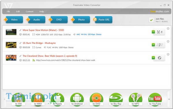Pick the to Blu-Ray output icon
Screen dimensions: 173x109
click(x=116, y=99)
